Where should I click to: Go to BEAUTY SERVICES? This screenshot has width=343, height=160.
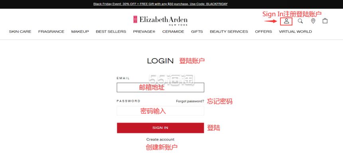click(229, 32)
